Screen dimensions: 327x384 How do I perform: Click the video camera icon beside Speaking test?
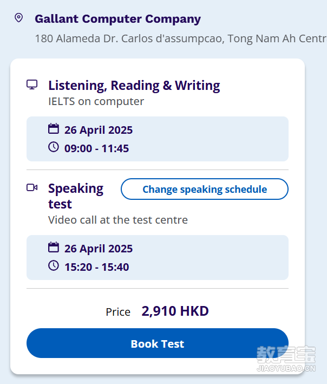(32, 187)
